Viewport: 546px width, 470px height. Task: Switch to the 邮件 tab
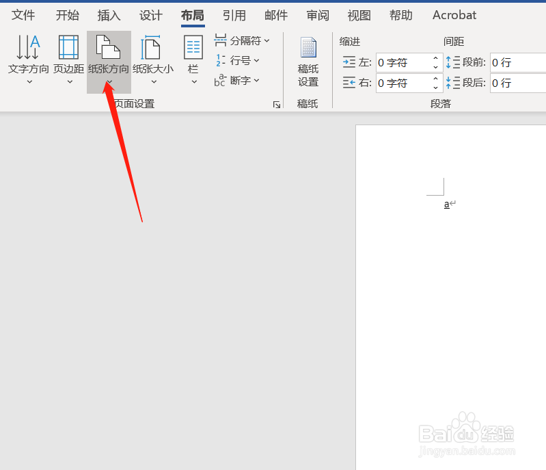pyautogui.click(x=276, y=15)
